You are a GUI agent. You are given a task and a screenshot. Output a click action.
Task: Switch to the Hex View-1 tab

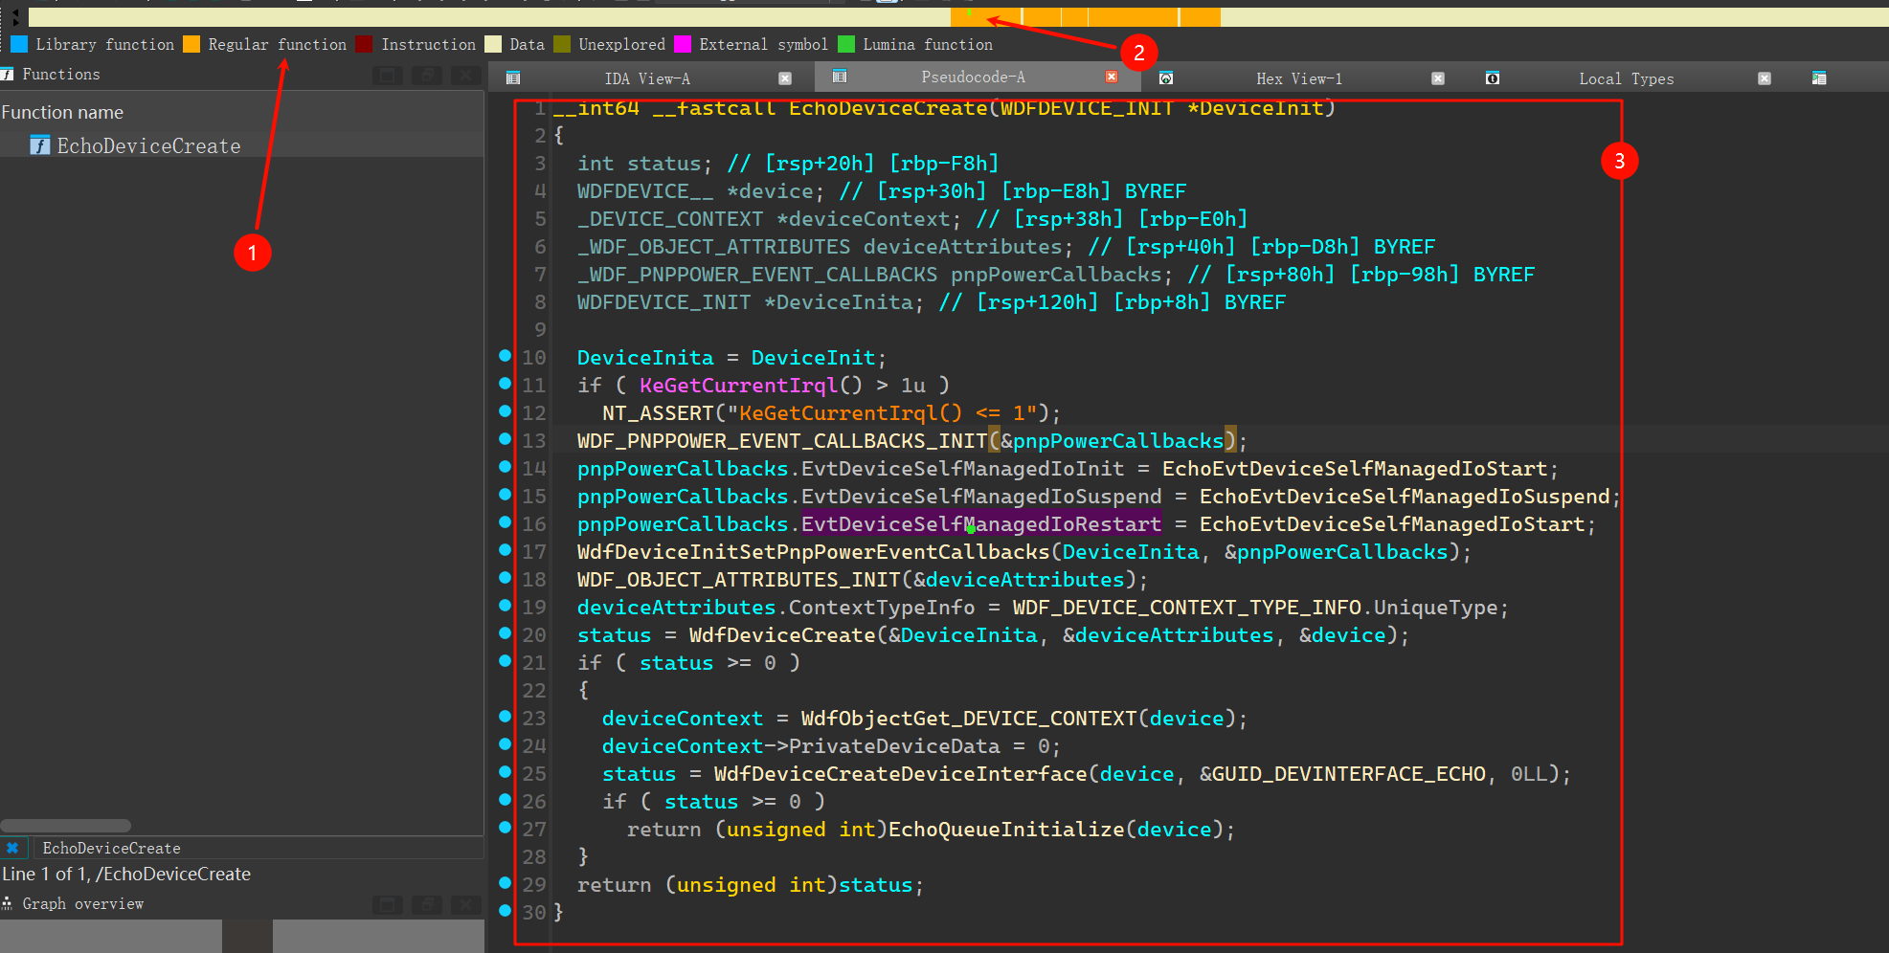(x=1298, y=78)
